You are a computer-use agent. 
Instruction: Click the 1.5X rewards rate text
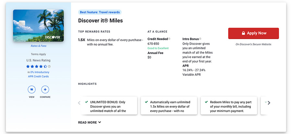pos(81,40)
